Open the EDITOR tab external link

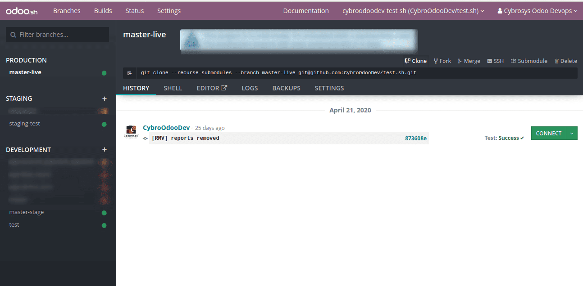point(212,88)
